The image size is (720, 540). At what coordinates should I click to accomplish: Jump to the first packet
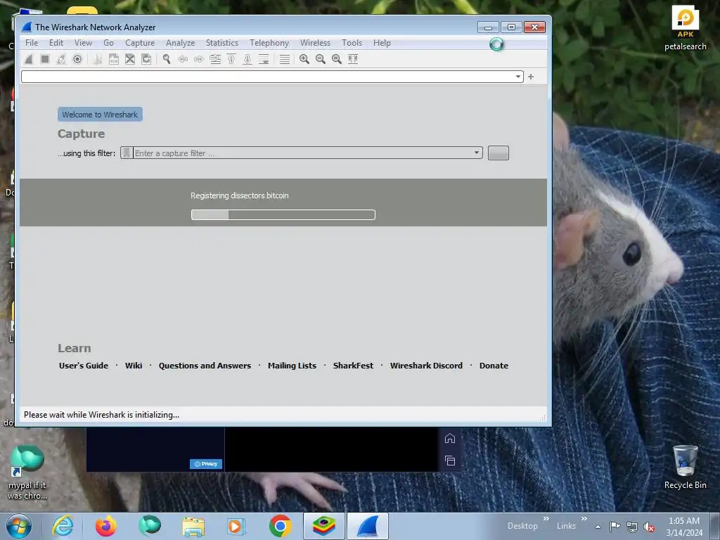click(231, 59)
